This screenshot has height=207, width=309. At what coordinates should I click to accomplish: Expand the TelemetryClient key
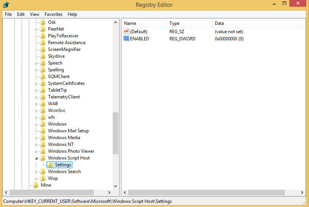pyautogui.click(x=36, y=97)
